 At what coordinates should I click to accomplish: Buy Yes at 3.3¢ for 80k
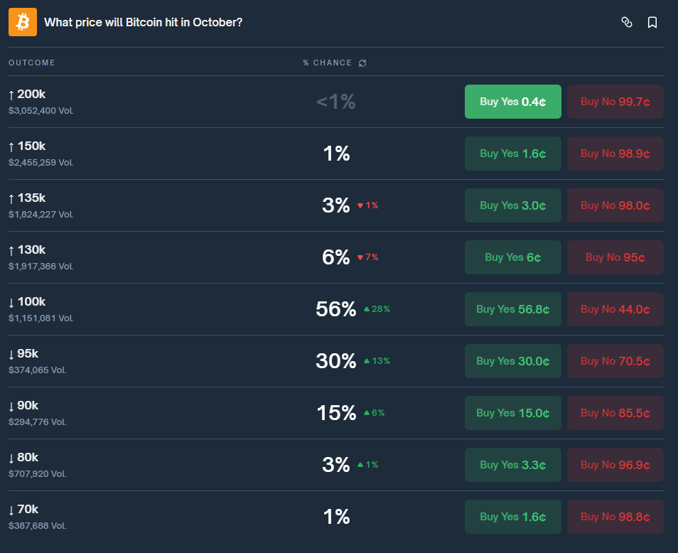512,465
